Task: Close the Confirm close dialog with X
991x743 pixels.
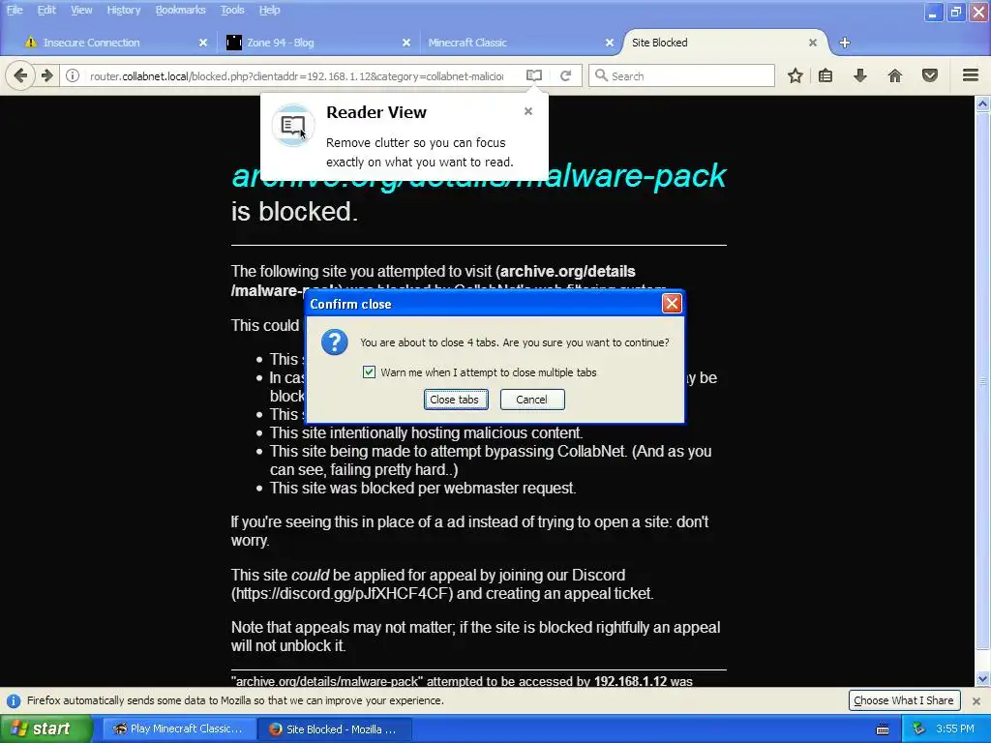Action: 672,304
